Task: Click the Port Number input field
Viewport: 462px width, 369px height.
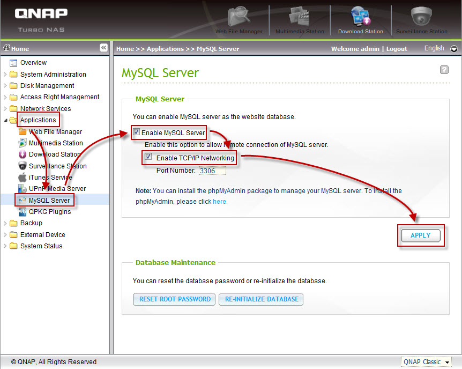Action: (x=212, y=171)
